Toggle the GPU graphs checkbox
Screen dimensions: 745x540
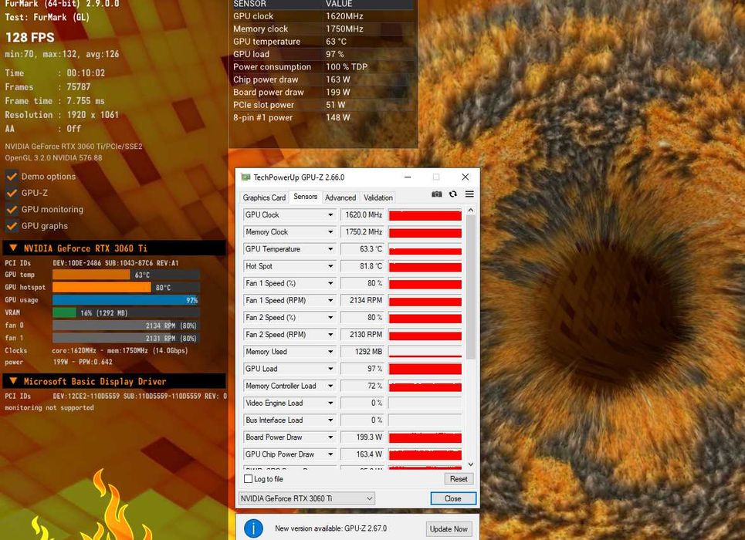click(x=12, y=226)
